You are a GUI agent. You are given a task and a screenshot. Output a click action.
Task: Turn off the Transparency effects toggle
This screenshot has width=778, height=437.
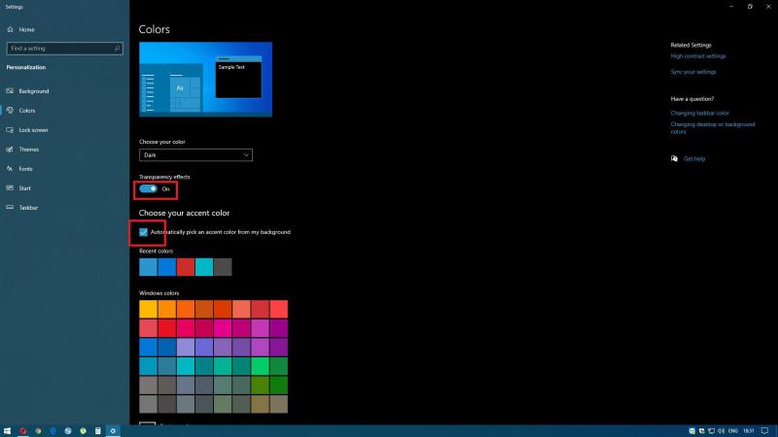(149, 188)
